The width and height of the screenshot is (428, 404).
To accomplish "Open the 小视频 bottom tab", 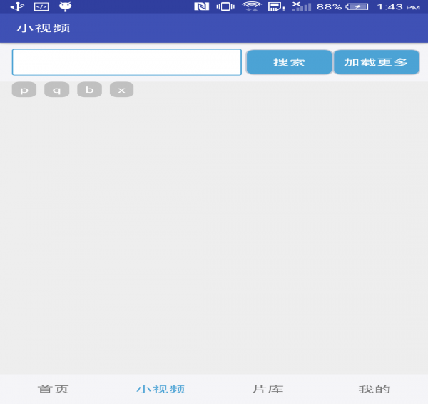I will (x=160, y=389).
